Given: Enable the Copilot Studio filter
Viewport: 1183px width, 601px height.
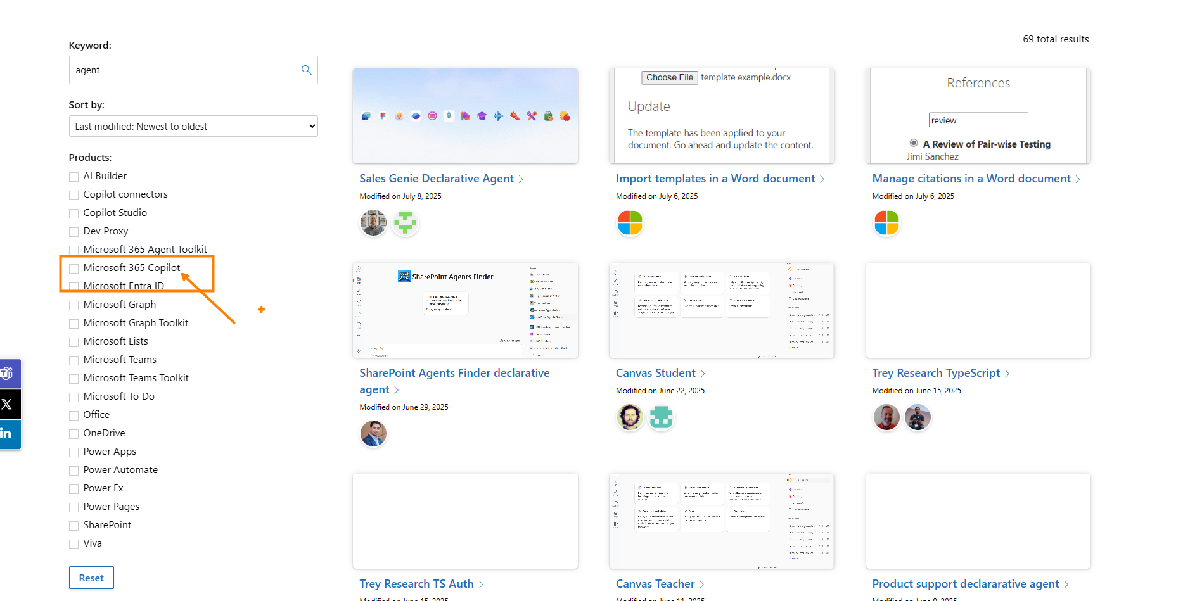Looking at the screenshot, I should (74, 213).
